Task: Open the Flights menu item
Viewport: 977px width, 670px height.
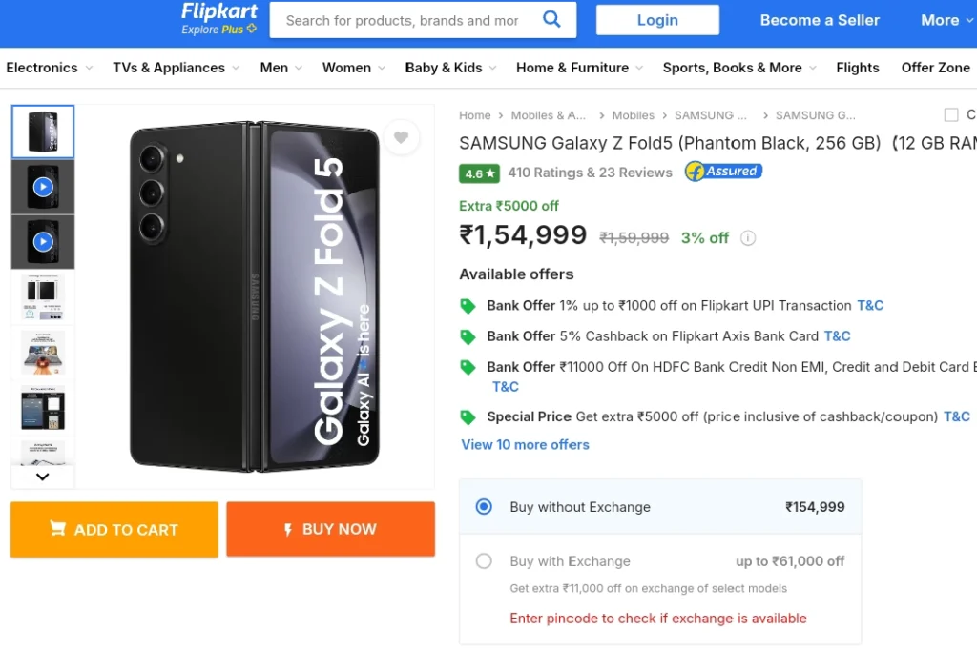Action: [x=858, y=68]
